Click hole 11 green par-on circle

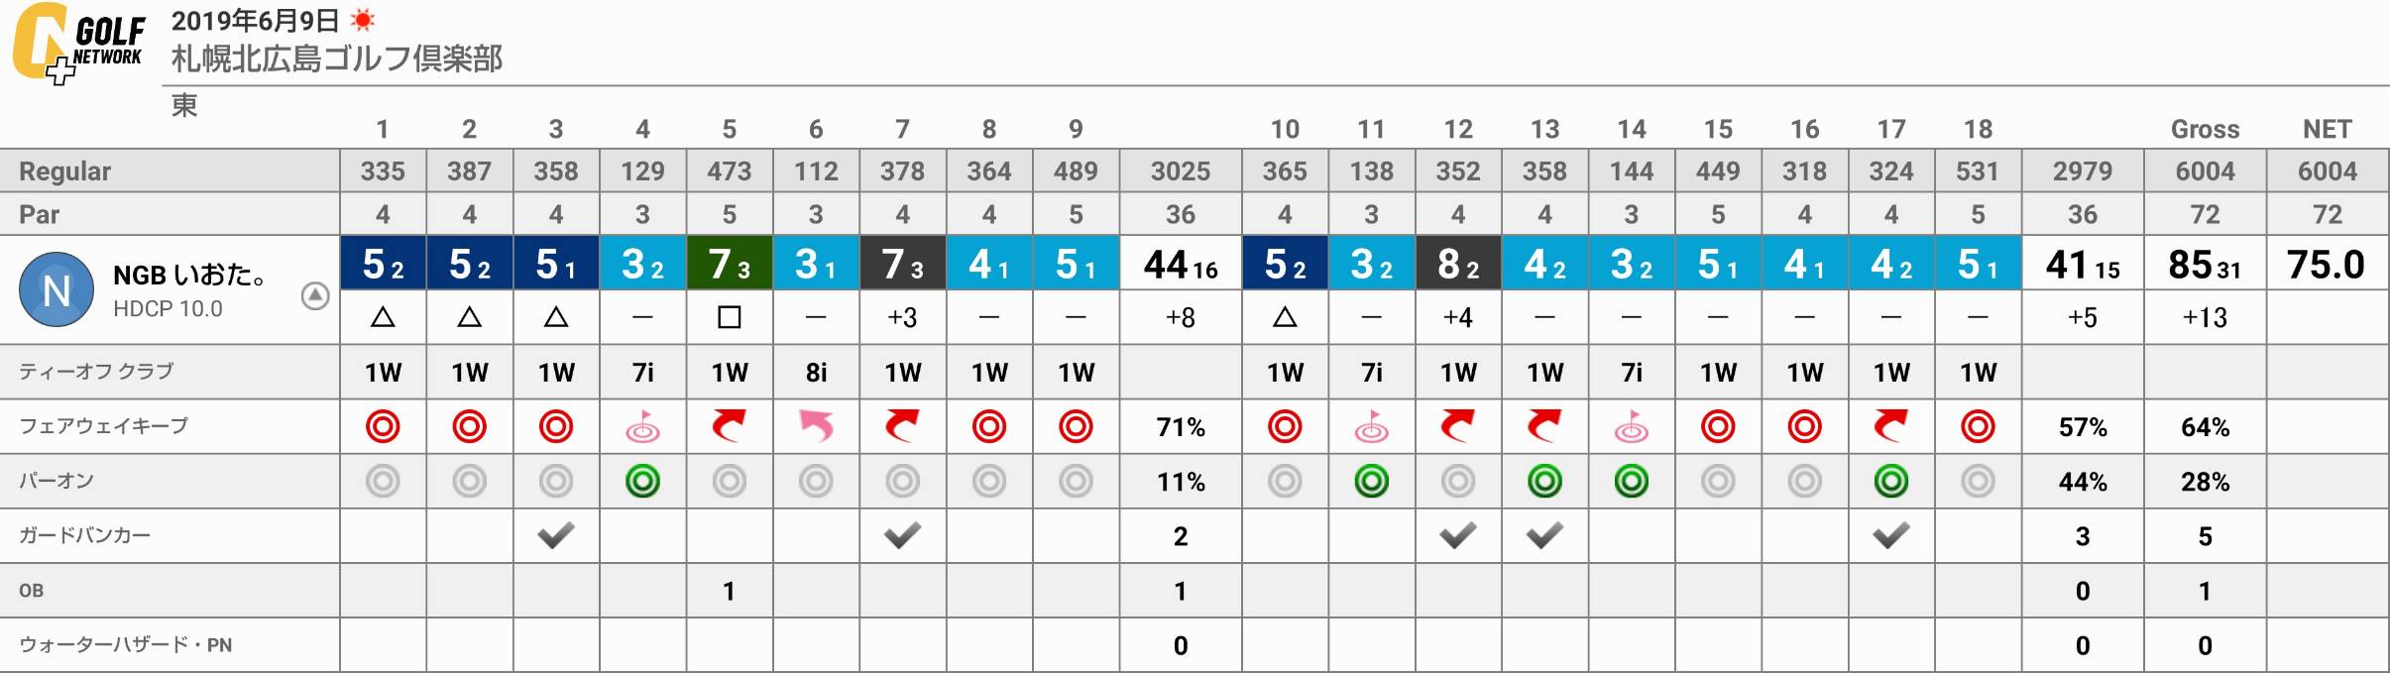point(1371,482)
